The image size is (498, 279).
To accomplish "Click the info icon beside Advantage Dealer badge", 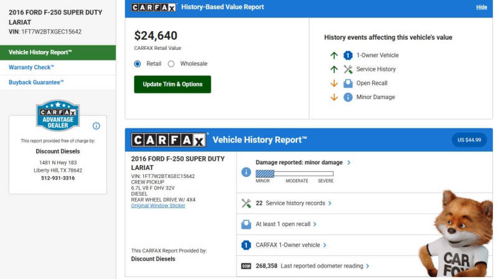I will point(96,126).
